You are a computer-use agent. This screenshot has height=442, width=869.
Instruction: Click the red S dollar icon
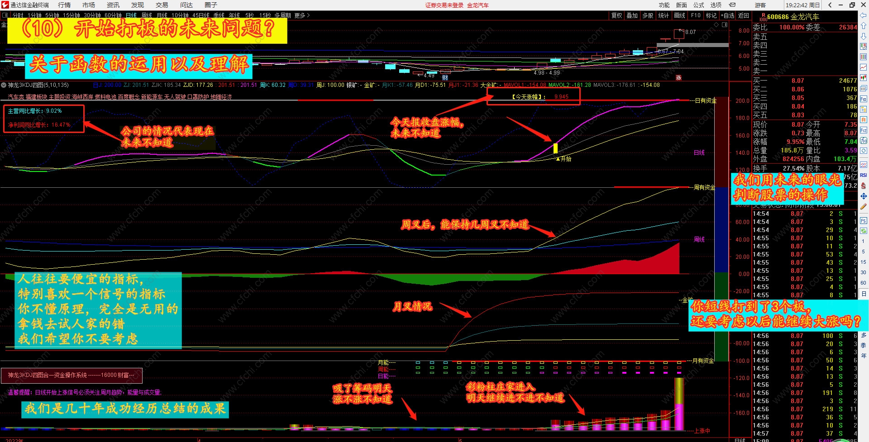point(863,185)
